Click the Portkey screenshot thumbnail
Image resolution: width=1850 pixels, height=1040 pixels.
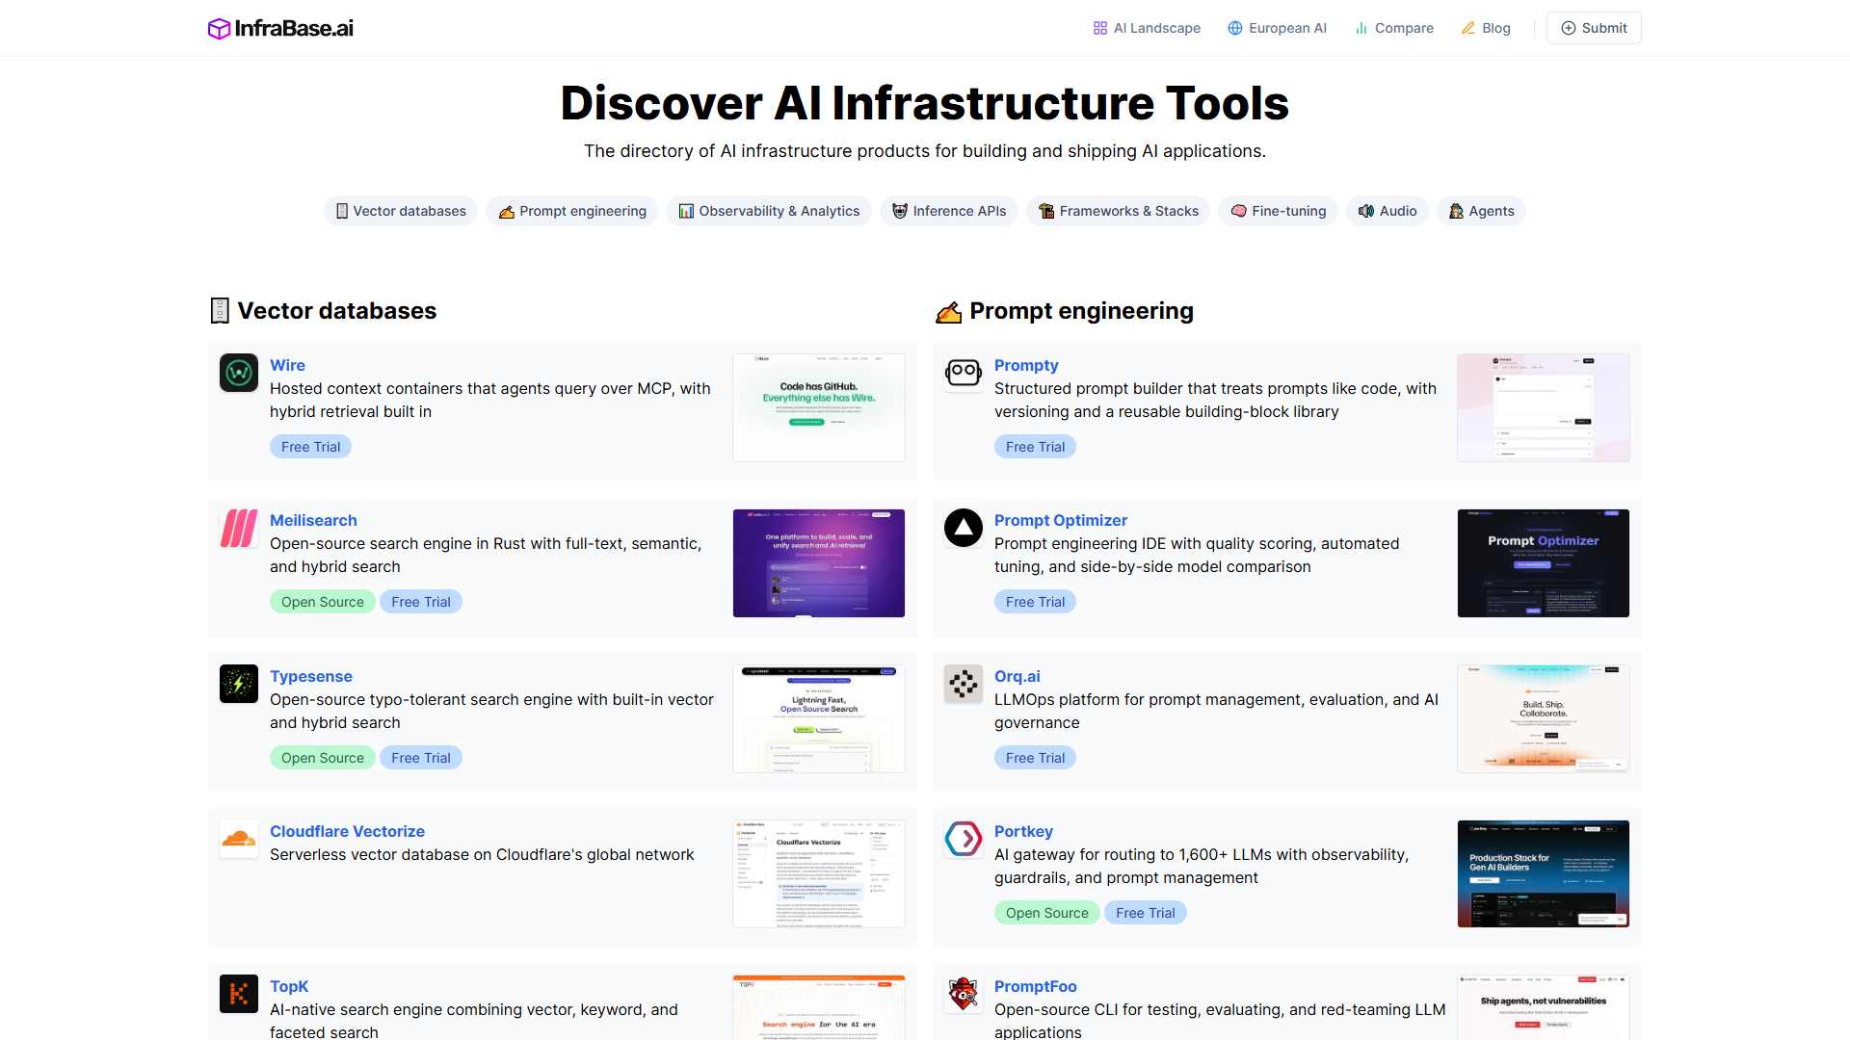(x=1544, y=874)
